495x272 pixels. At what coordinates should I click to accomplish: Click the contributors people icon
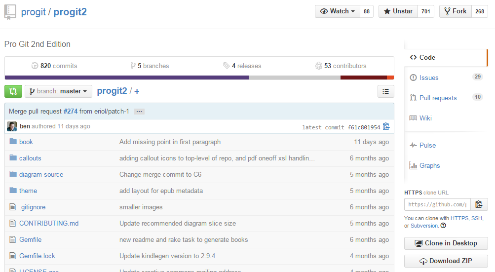pos(318,66)
